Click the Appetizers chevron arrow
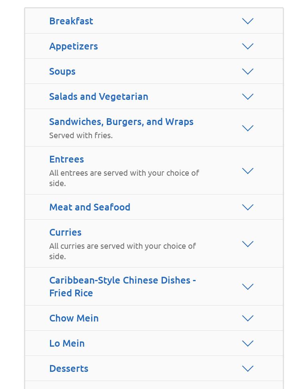308x389 pixels. coord(248,46)
